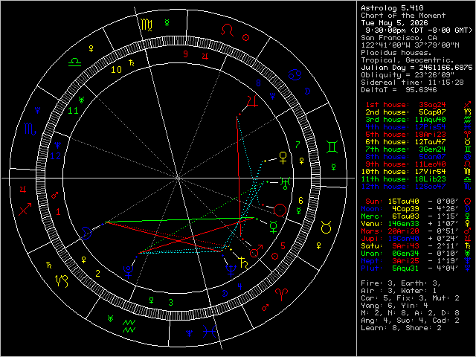Viewport: 476px width, 357px height.
Task: Click Gemini glyph beside the 7th house row
Action: click(x=468, y=149)
